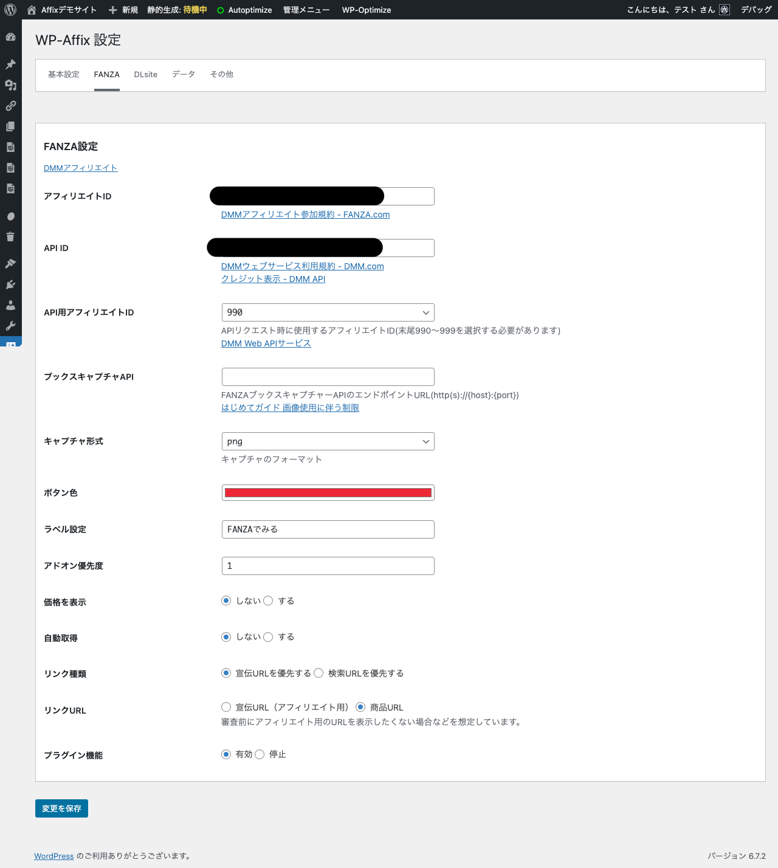Viewport: 778px width, 868px height.
Task: Select 宣伝URL（アフィリエイト用）for リンクURL
Action: (226, 707)
